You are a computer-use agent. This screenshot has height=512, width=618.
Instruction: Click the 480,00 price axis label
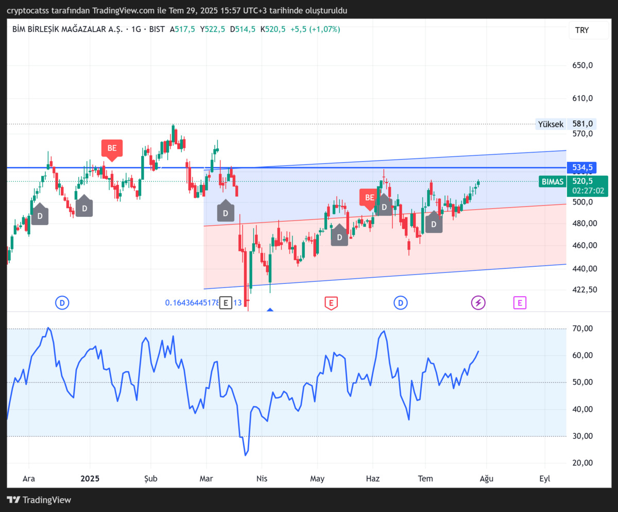(x=585, y=223)
